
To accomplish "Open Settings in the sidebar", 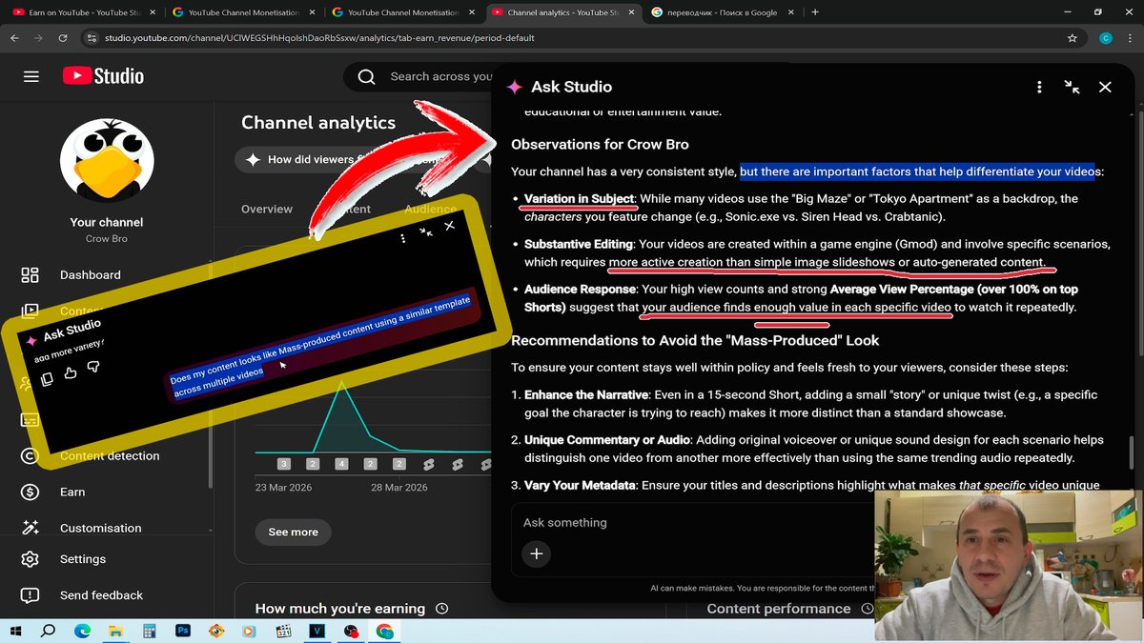I will tap(83, 559).
